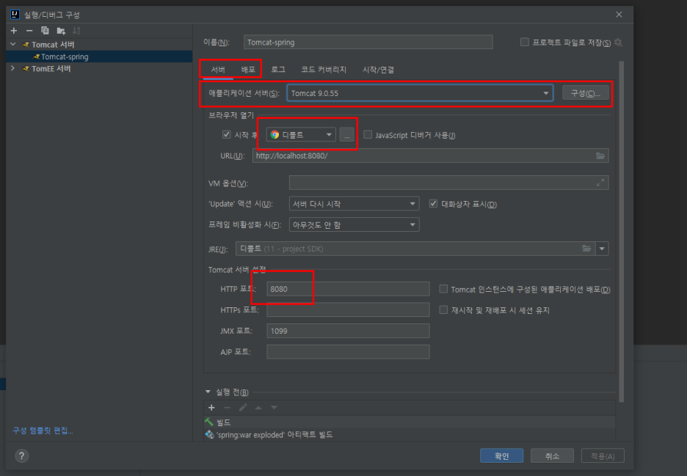This screenshot has height=476, width=687.
Task: Collapse the Before launch section
Action: tap(208, 392)
